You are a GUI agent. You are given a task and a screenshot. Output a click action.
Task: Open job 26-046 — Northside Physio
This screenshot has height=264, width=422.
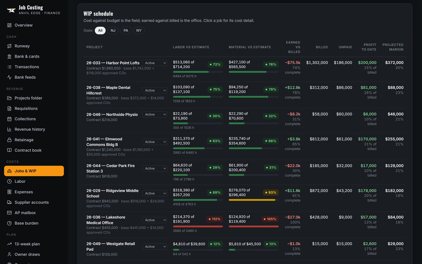(112, 115)
